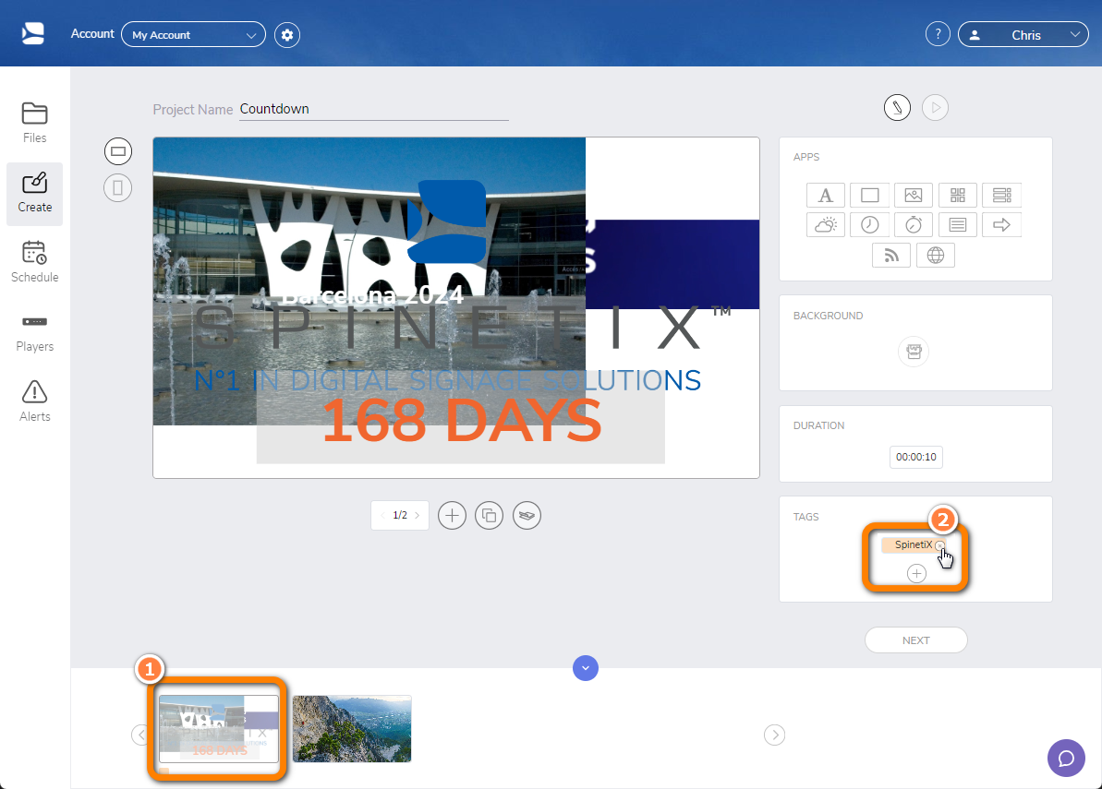The width and height of the screenshot is (1102, 789).
Task: Add the Arrow app
Action: [x=1001, y=224]
